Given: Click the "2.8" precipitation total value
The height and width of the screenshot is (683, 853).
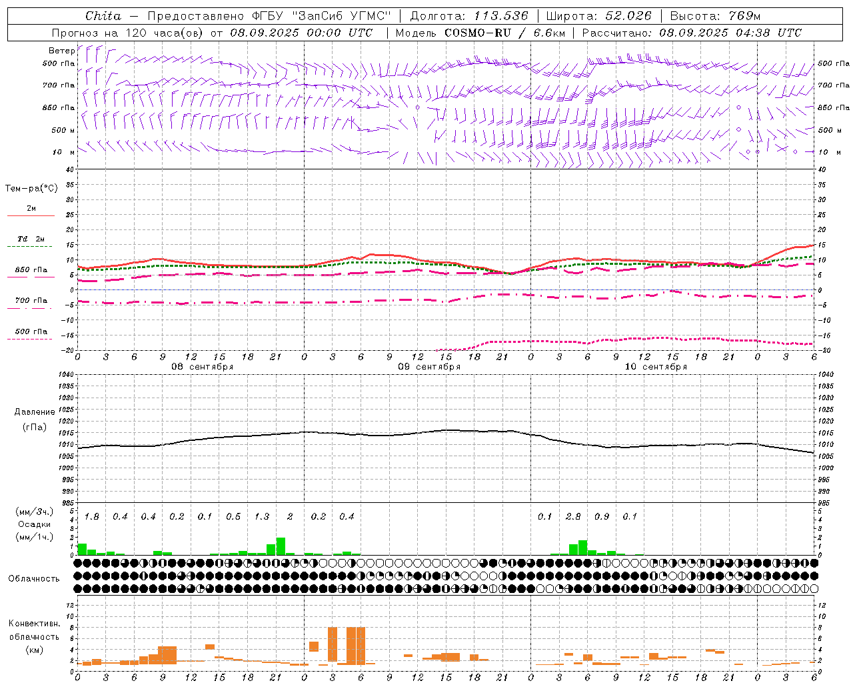Looking at the screenshot, I should [573, 516].
